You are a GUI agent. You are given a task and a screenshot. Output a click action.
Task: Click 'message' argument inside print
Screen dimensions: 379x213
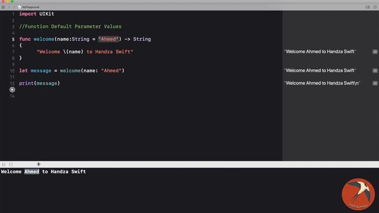coord(47,83)
